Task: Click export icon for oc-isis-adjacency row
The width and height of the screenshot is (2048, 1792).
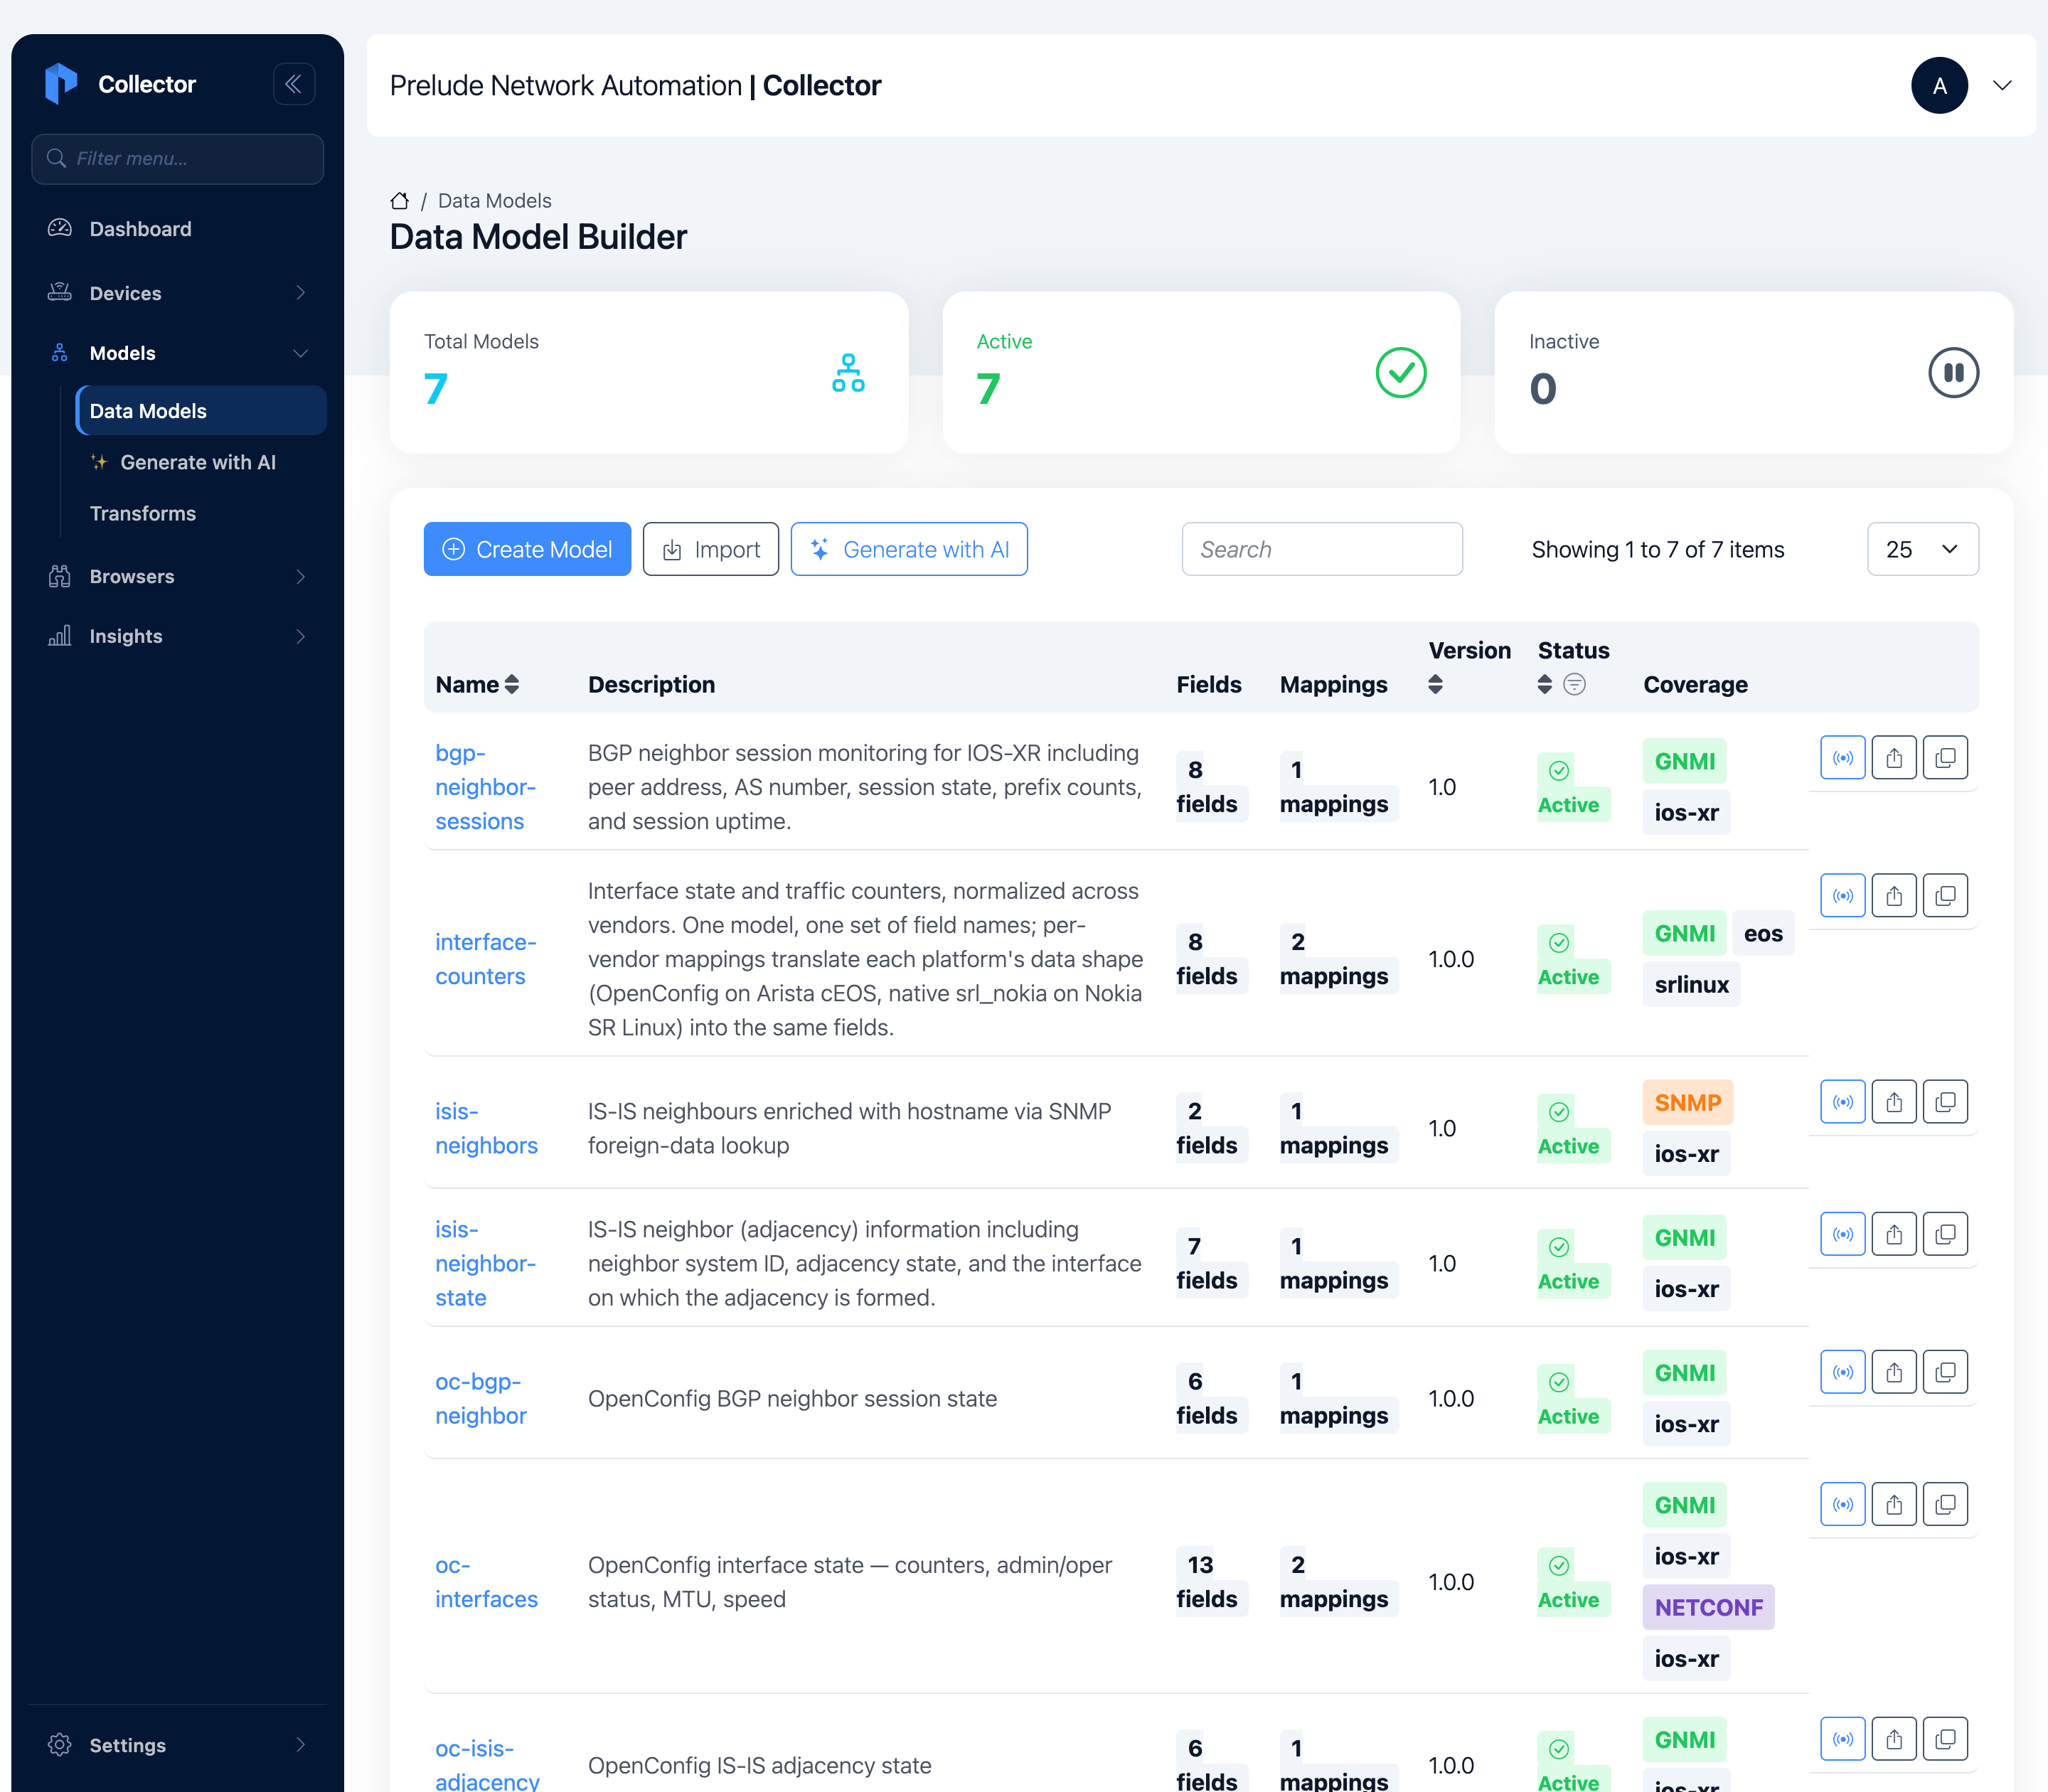Action: tap(1894, 1740)
